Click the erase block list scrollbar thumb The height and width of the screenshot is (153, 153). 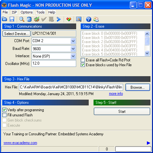(147, 41)
